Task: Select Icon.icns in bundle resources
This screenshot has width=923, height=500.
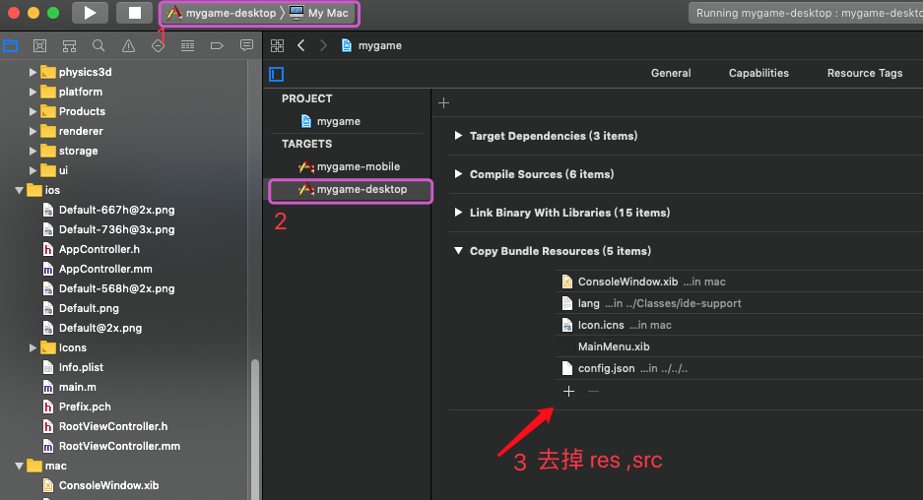Action: (x=740, y=325)
